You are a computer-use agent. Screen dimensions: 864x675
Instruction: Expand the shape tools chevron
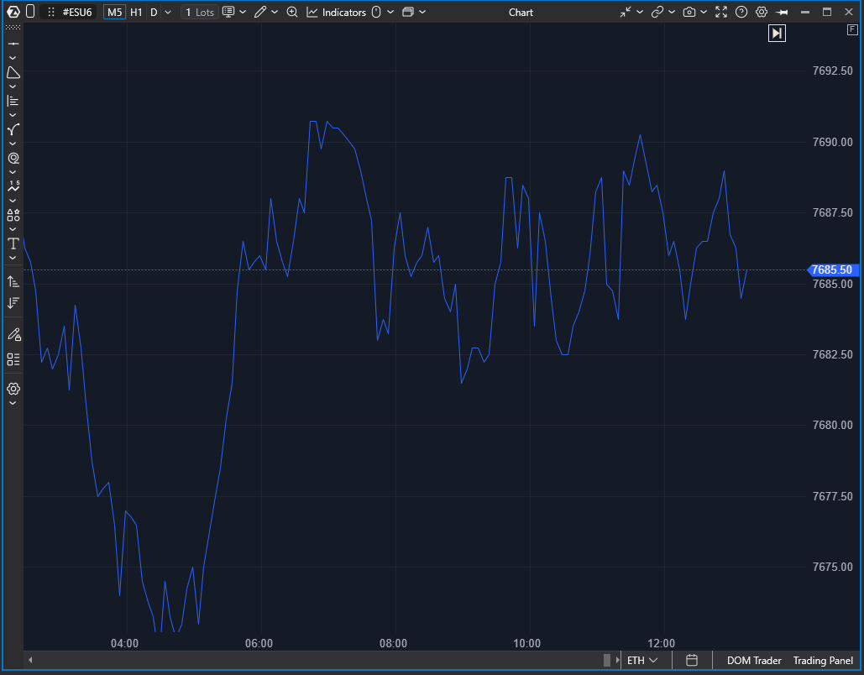pos(13,86)
